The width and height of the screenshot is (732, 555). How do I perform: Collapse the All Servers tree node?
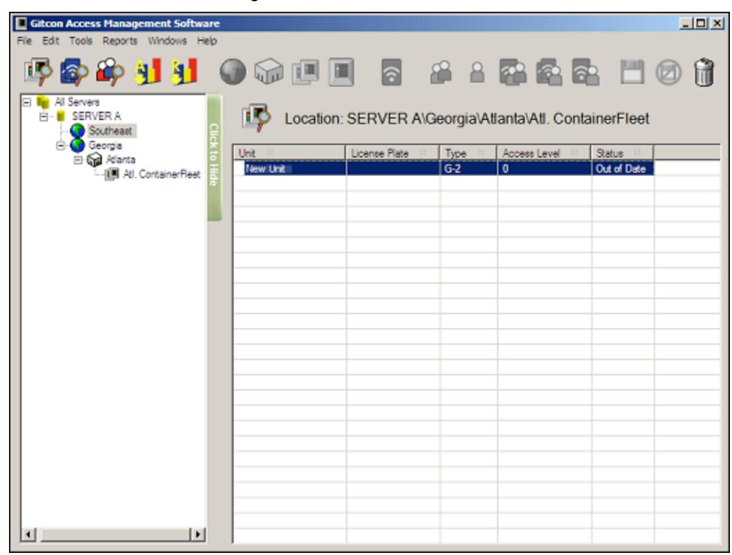click(27, 101)
